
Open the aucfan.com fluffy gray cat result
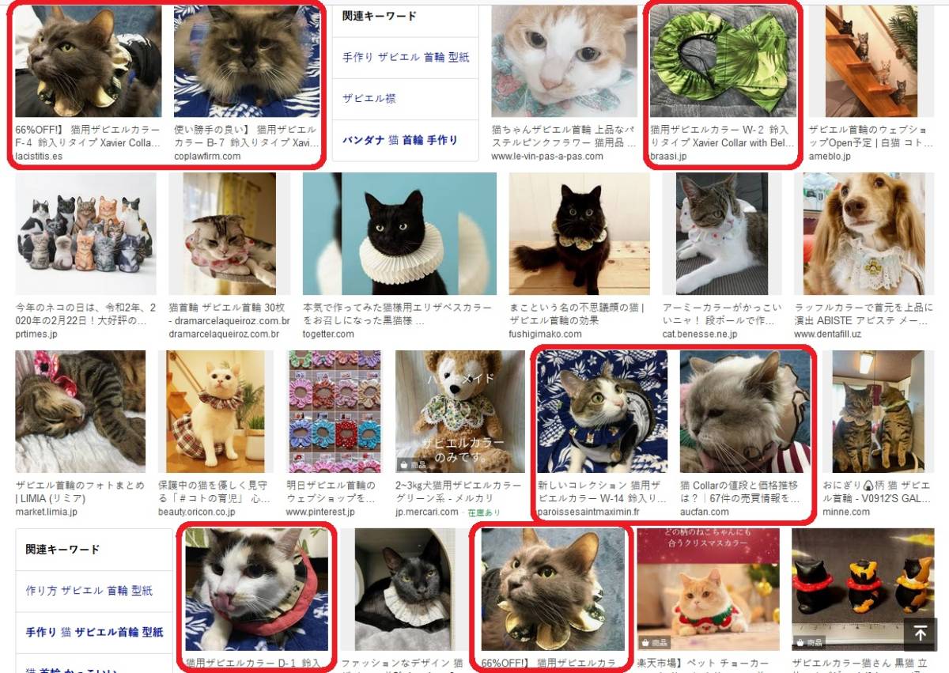click(x=745, y=411)
